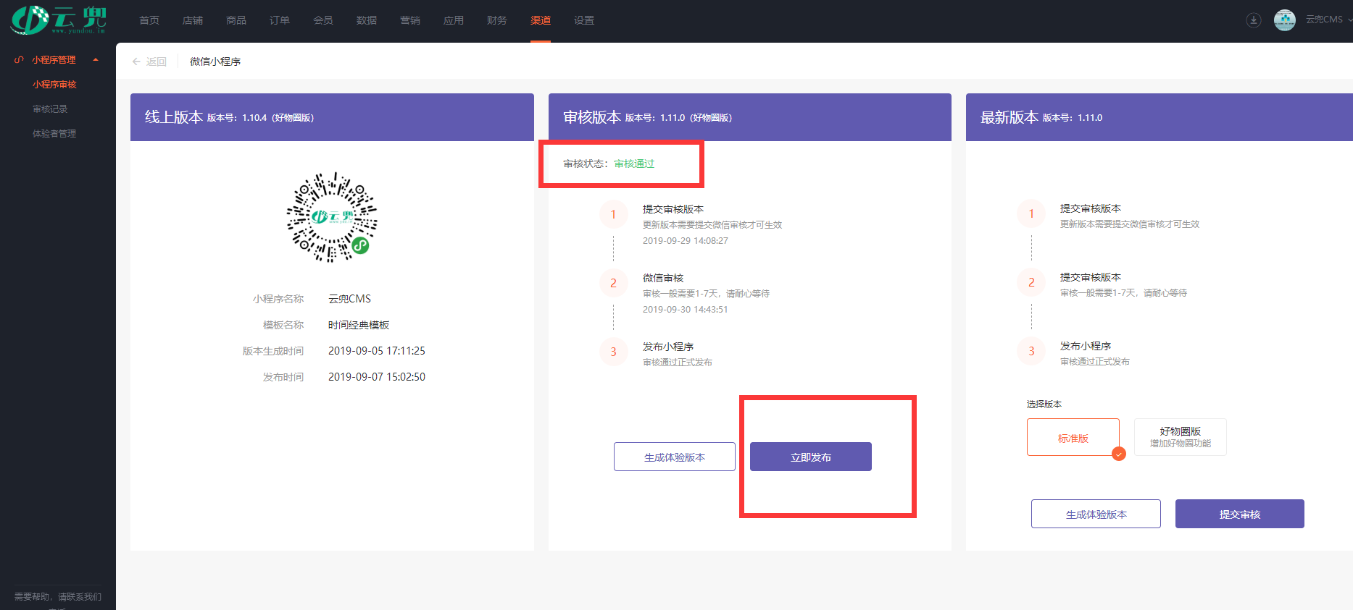The height and width of the screenshot is (610, 1353).
Task: Open the 数据 top menu
Action: click(367, 20)
